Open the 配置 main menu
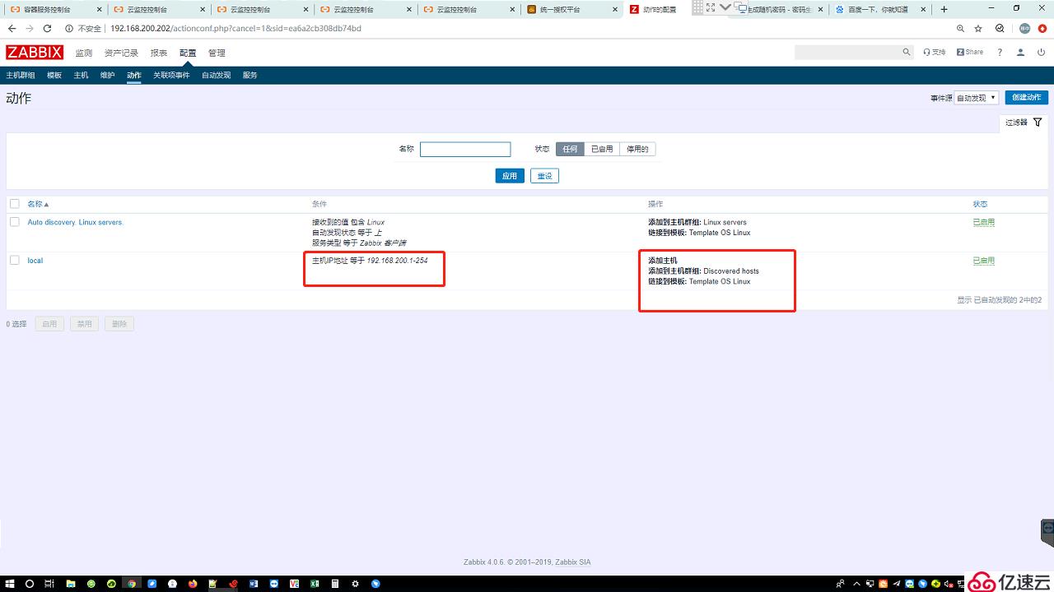Viewport: 1054px width, 592px height. 188,53
